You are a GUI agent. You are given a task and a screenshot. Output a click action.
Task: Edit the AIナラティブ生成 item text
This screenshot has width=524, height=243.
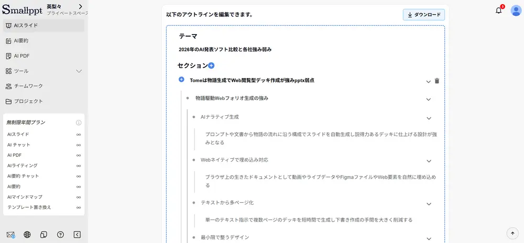220,117
